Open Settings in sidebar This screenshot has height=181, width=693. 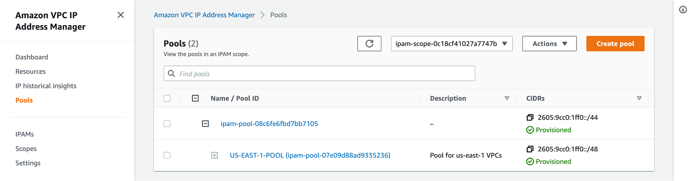pyautogui.click(x=28, y=163)
